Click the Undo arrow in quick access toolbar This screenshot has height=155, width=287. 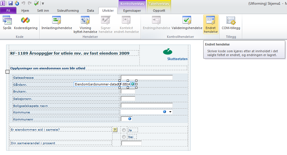(23, 3)
